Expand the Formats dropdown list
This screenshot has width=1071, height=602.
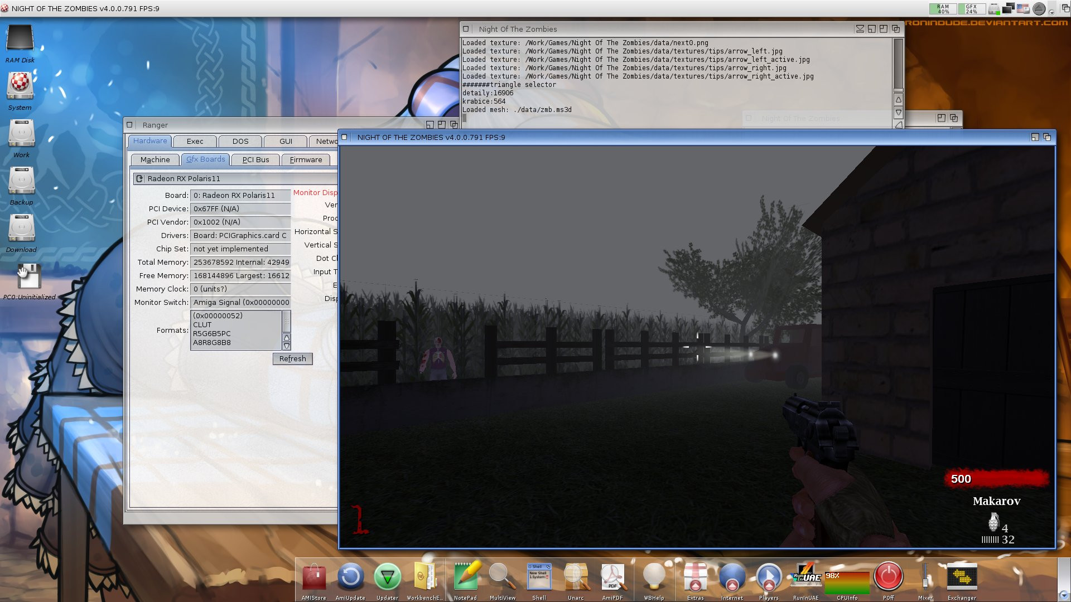(286, 346)
